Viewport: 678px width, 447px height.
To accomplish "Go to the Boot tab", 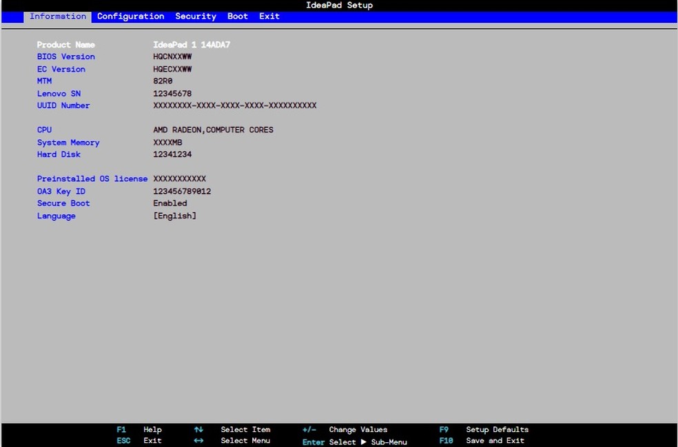I will pyautogui.click(x=238, y=17).
